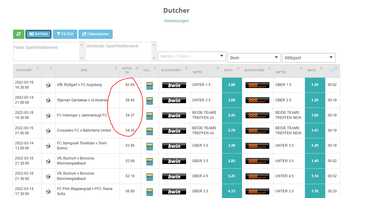Image resolution: width=379 pixels, height=198 pixels.
Task: Open calculator for Bochum ÜBER 4.5 row
Action: pos(150,177)
